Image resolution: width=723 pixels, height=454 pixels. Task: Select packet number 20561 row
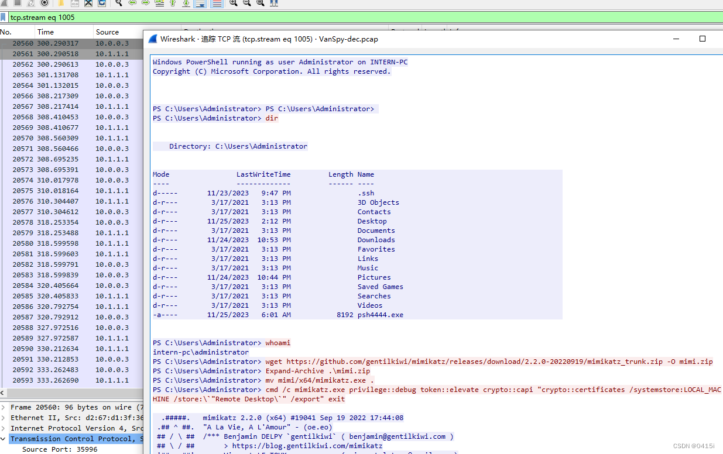[x=71, y=54]
